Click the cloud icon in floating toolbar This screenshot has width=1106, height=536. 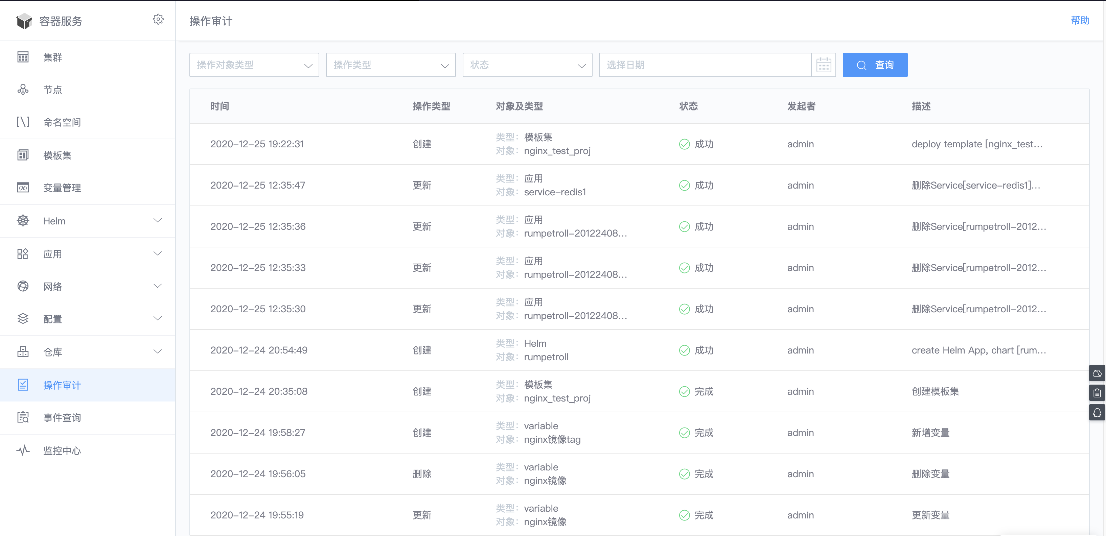coord(1097,373)
